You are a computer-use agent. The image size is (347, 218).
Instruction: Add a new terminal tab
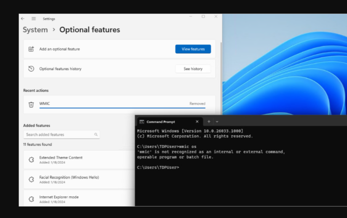[x=209, y=122]
